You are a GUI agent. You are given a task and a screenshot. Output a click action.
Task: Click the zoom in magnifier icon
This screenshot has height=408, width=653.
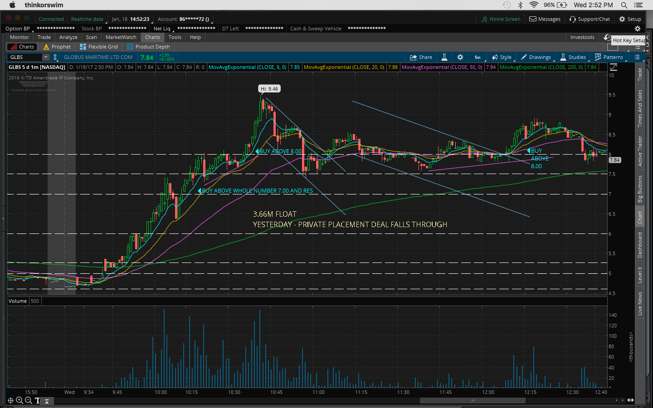[19, 400]
